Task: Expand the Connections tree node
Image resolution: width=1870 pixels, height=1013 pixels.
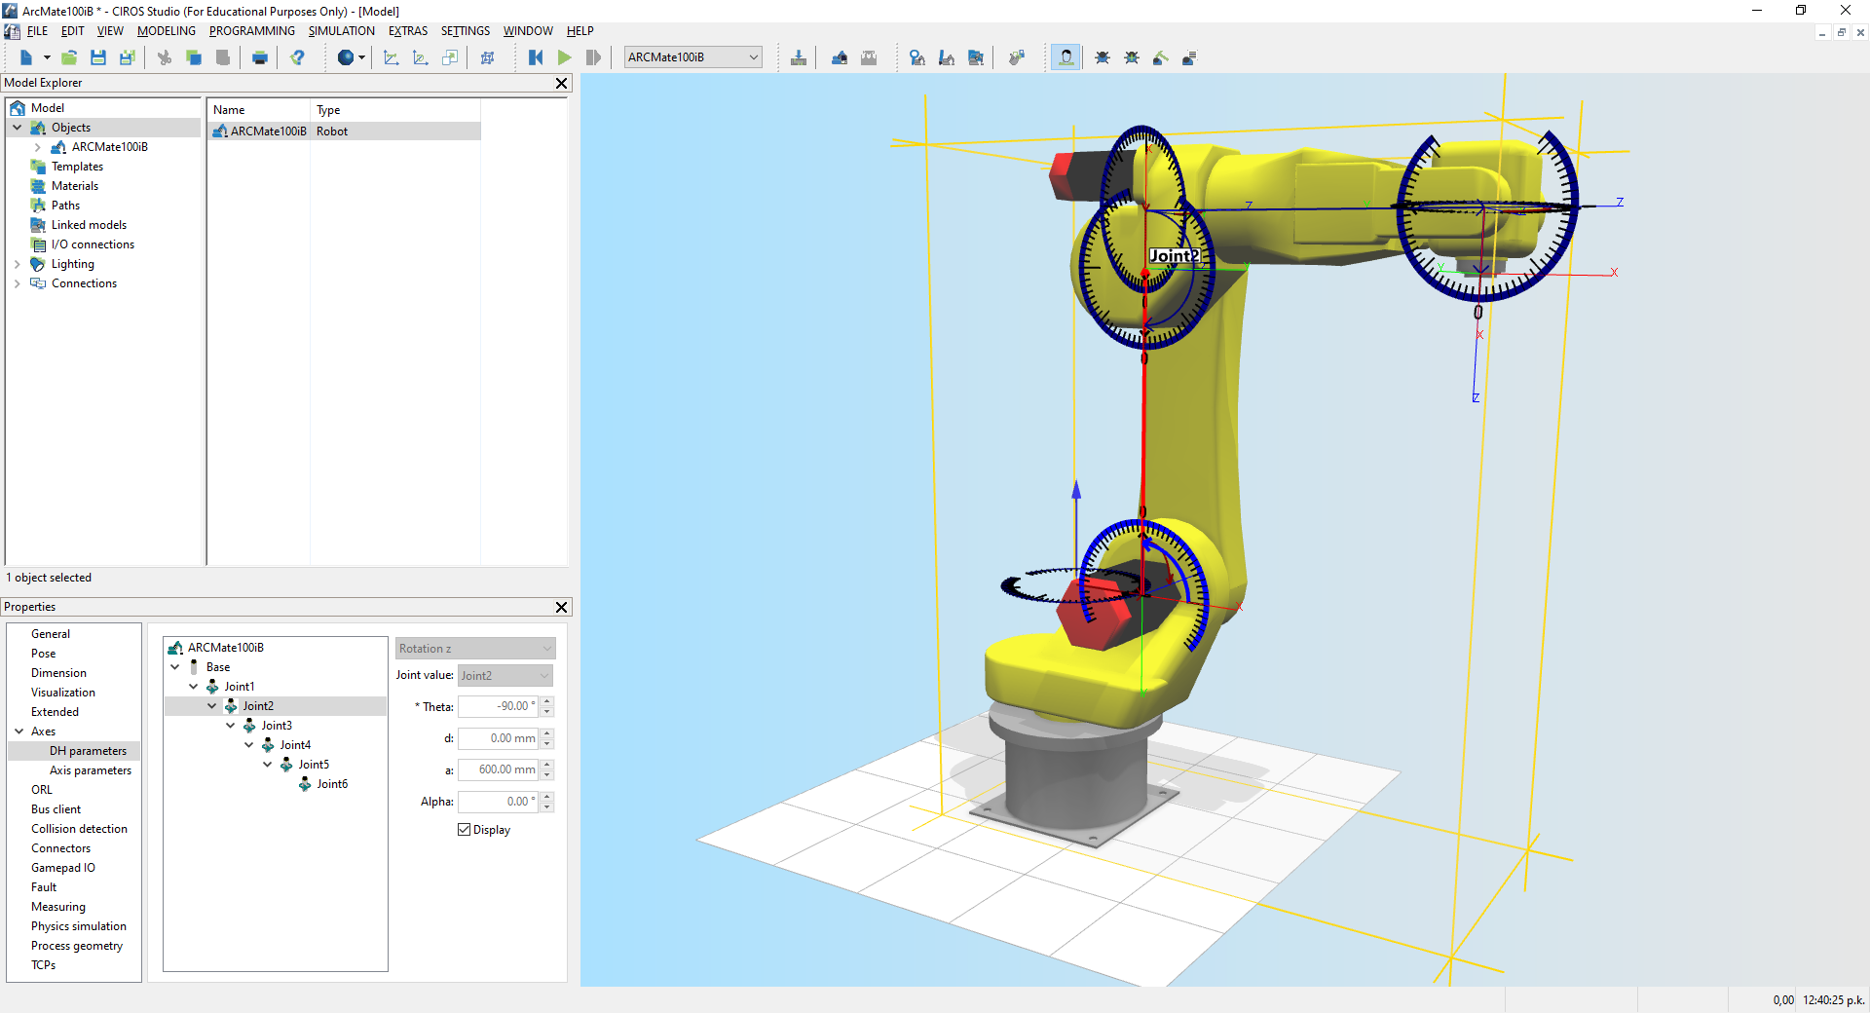Action: [x=17, y=283]
